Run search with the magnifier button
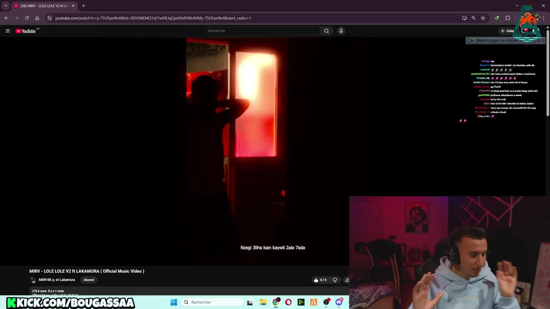 click(x=327, y=31)
